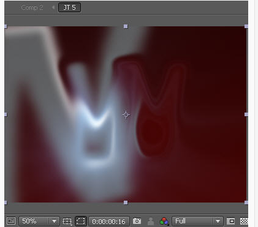Toggle Always Preview This View icon
Screen dimensions: 258x227
coord(11,221)
